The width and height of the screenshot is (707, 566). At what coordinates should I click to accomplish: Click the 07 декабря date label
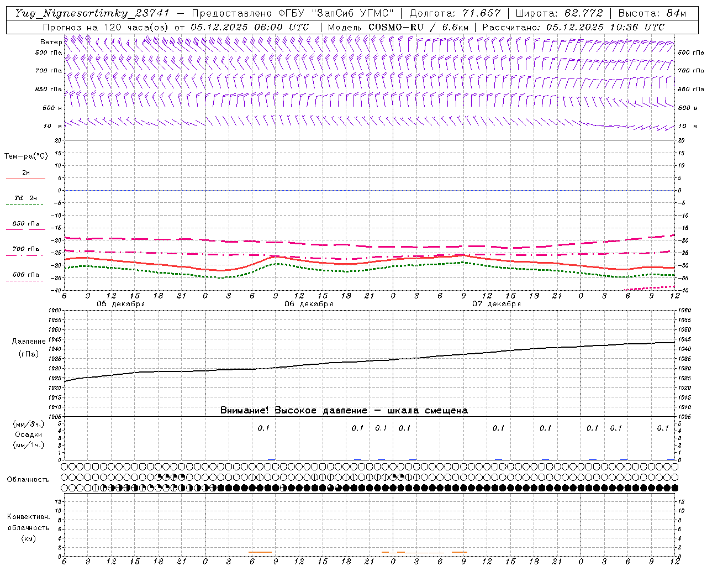497,304
